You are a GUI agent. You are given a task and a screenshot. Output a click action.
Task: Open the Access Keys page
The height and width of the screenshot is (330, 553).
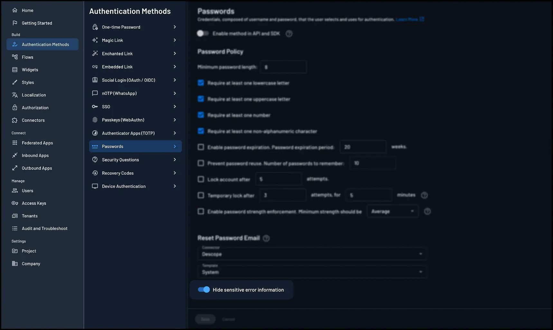[33, 203]
